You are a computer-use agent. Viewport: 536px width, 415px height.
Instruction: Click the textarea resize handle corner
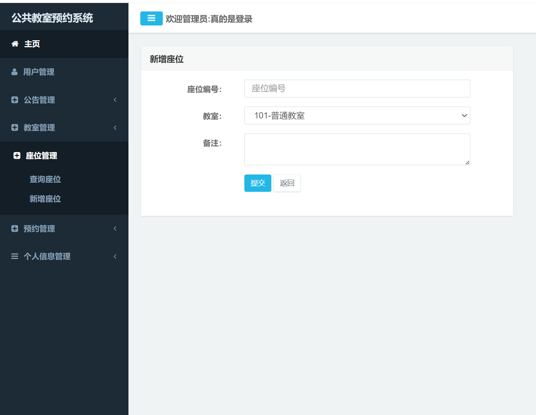click(x=467, y=162)
